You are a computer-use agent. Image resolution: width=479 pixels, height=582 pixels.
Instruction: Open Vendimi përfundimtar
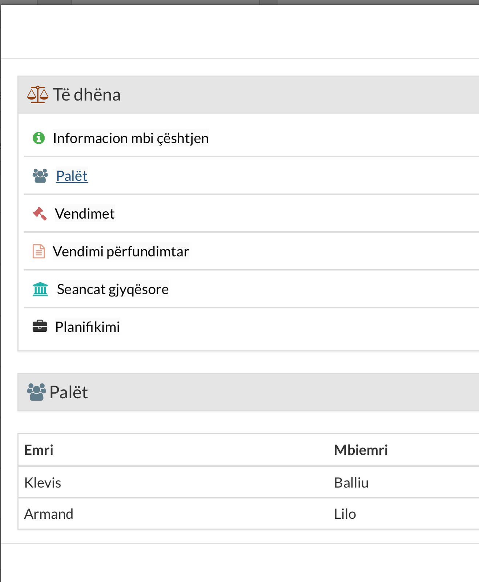121,251
